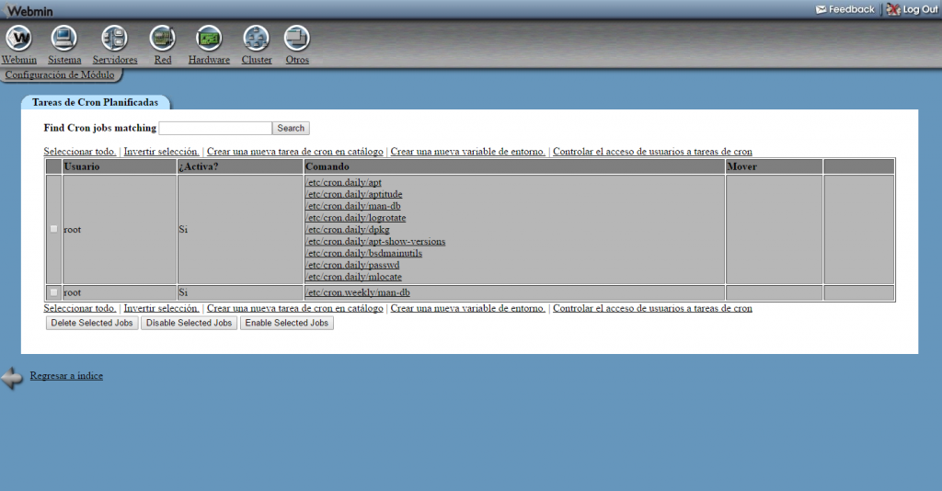Viewport: 942px width, 491px height.
Task: Select the Tareas de Cron Planificadas tab
Action: tap(95, 103)
